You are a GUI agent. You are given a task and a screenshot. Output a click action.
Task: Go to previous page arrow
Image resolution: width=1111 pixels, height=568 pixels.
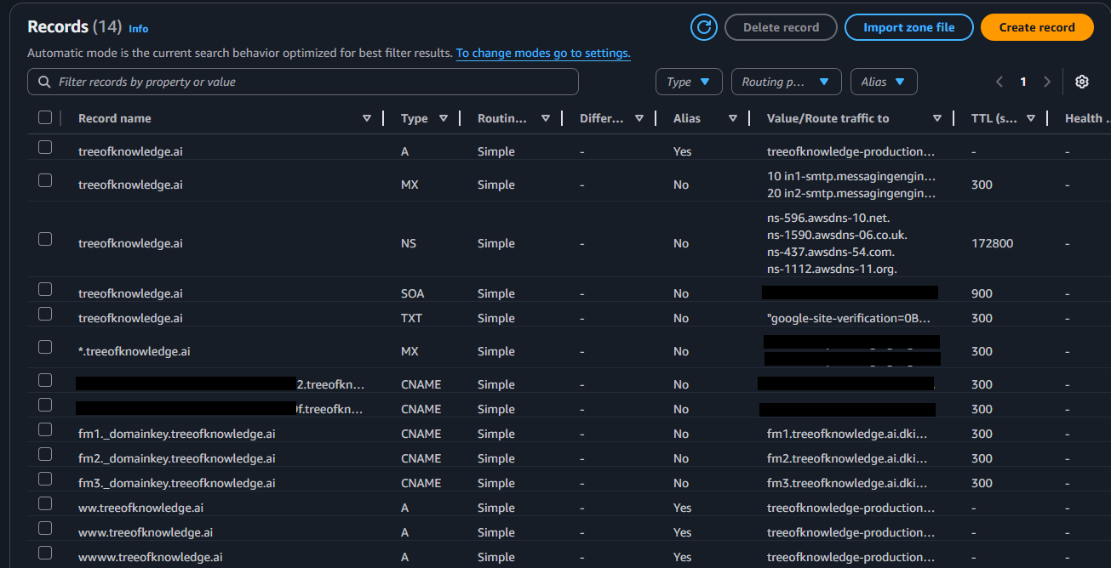click(999, 82)
